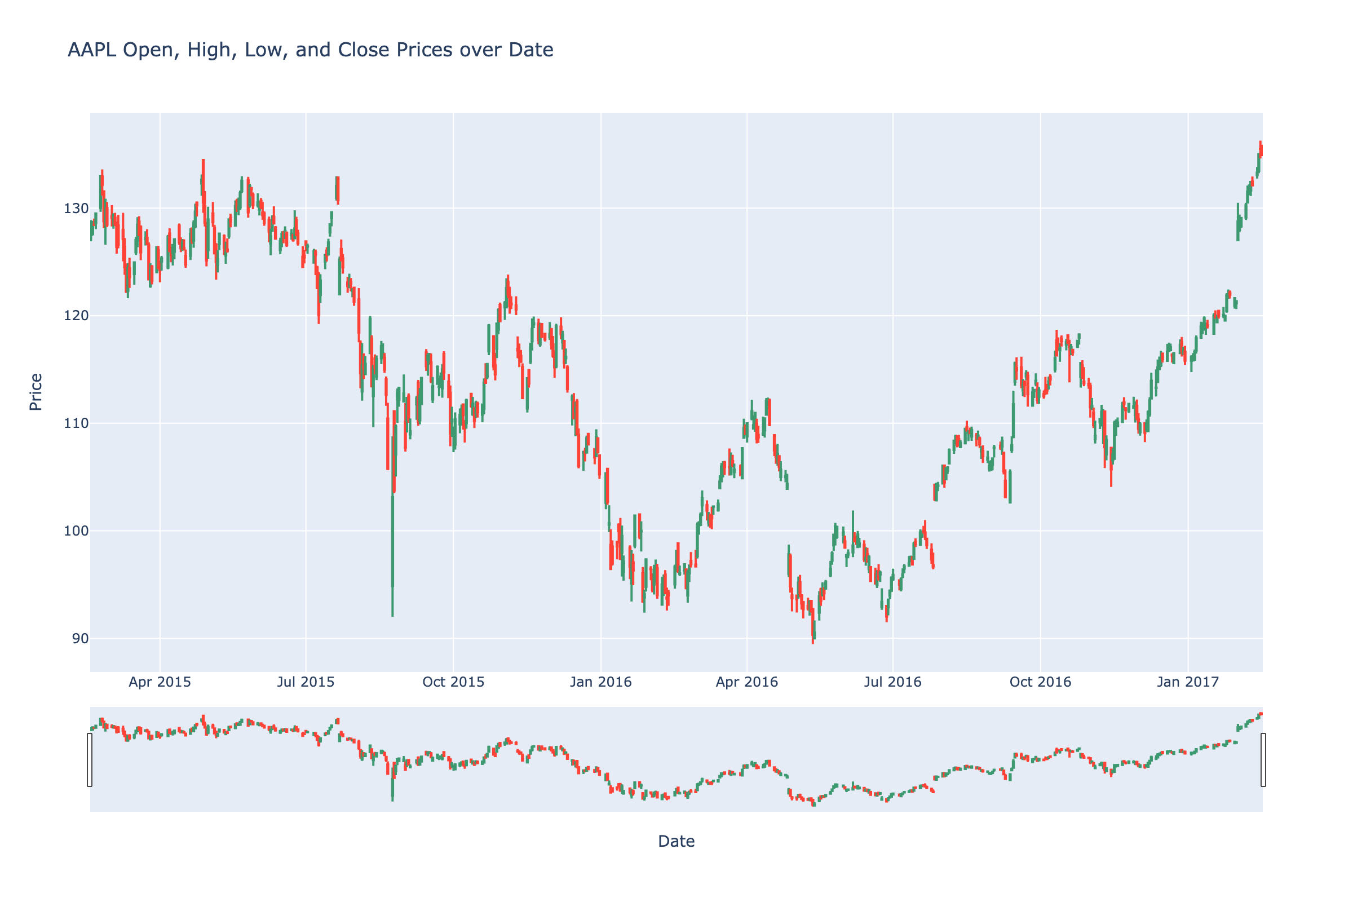Click the 'Jul 2015' x-axis label
Image resolution: width=1353 pixels, height=902 pixels.
(306, 682)
